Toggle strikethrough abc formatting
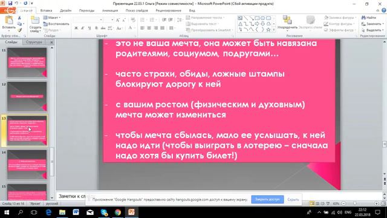 coord(103,28)
